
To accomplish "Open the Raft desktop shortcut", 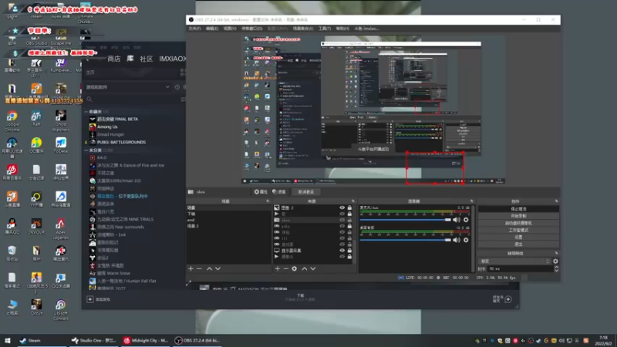I will [36, 119].
